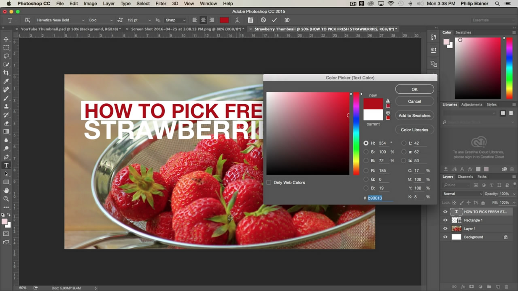Select the Gradient tool
Image resolution: width=518 pixels, height=291 pixels.
pos(6,132)
